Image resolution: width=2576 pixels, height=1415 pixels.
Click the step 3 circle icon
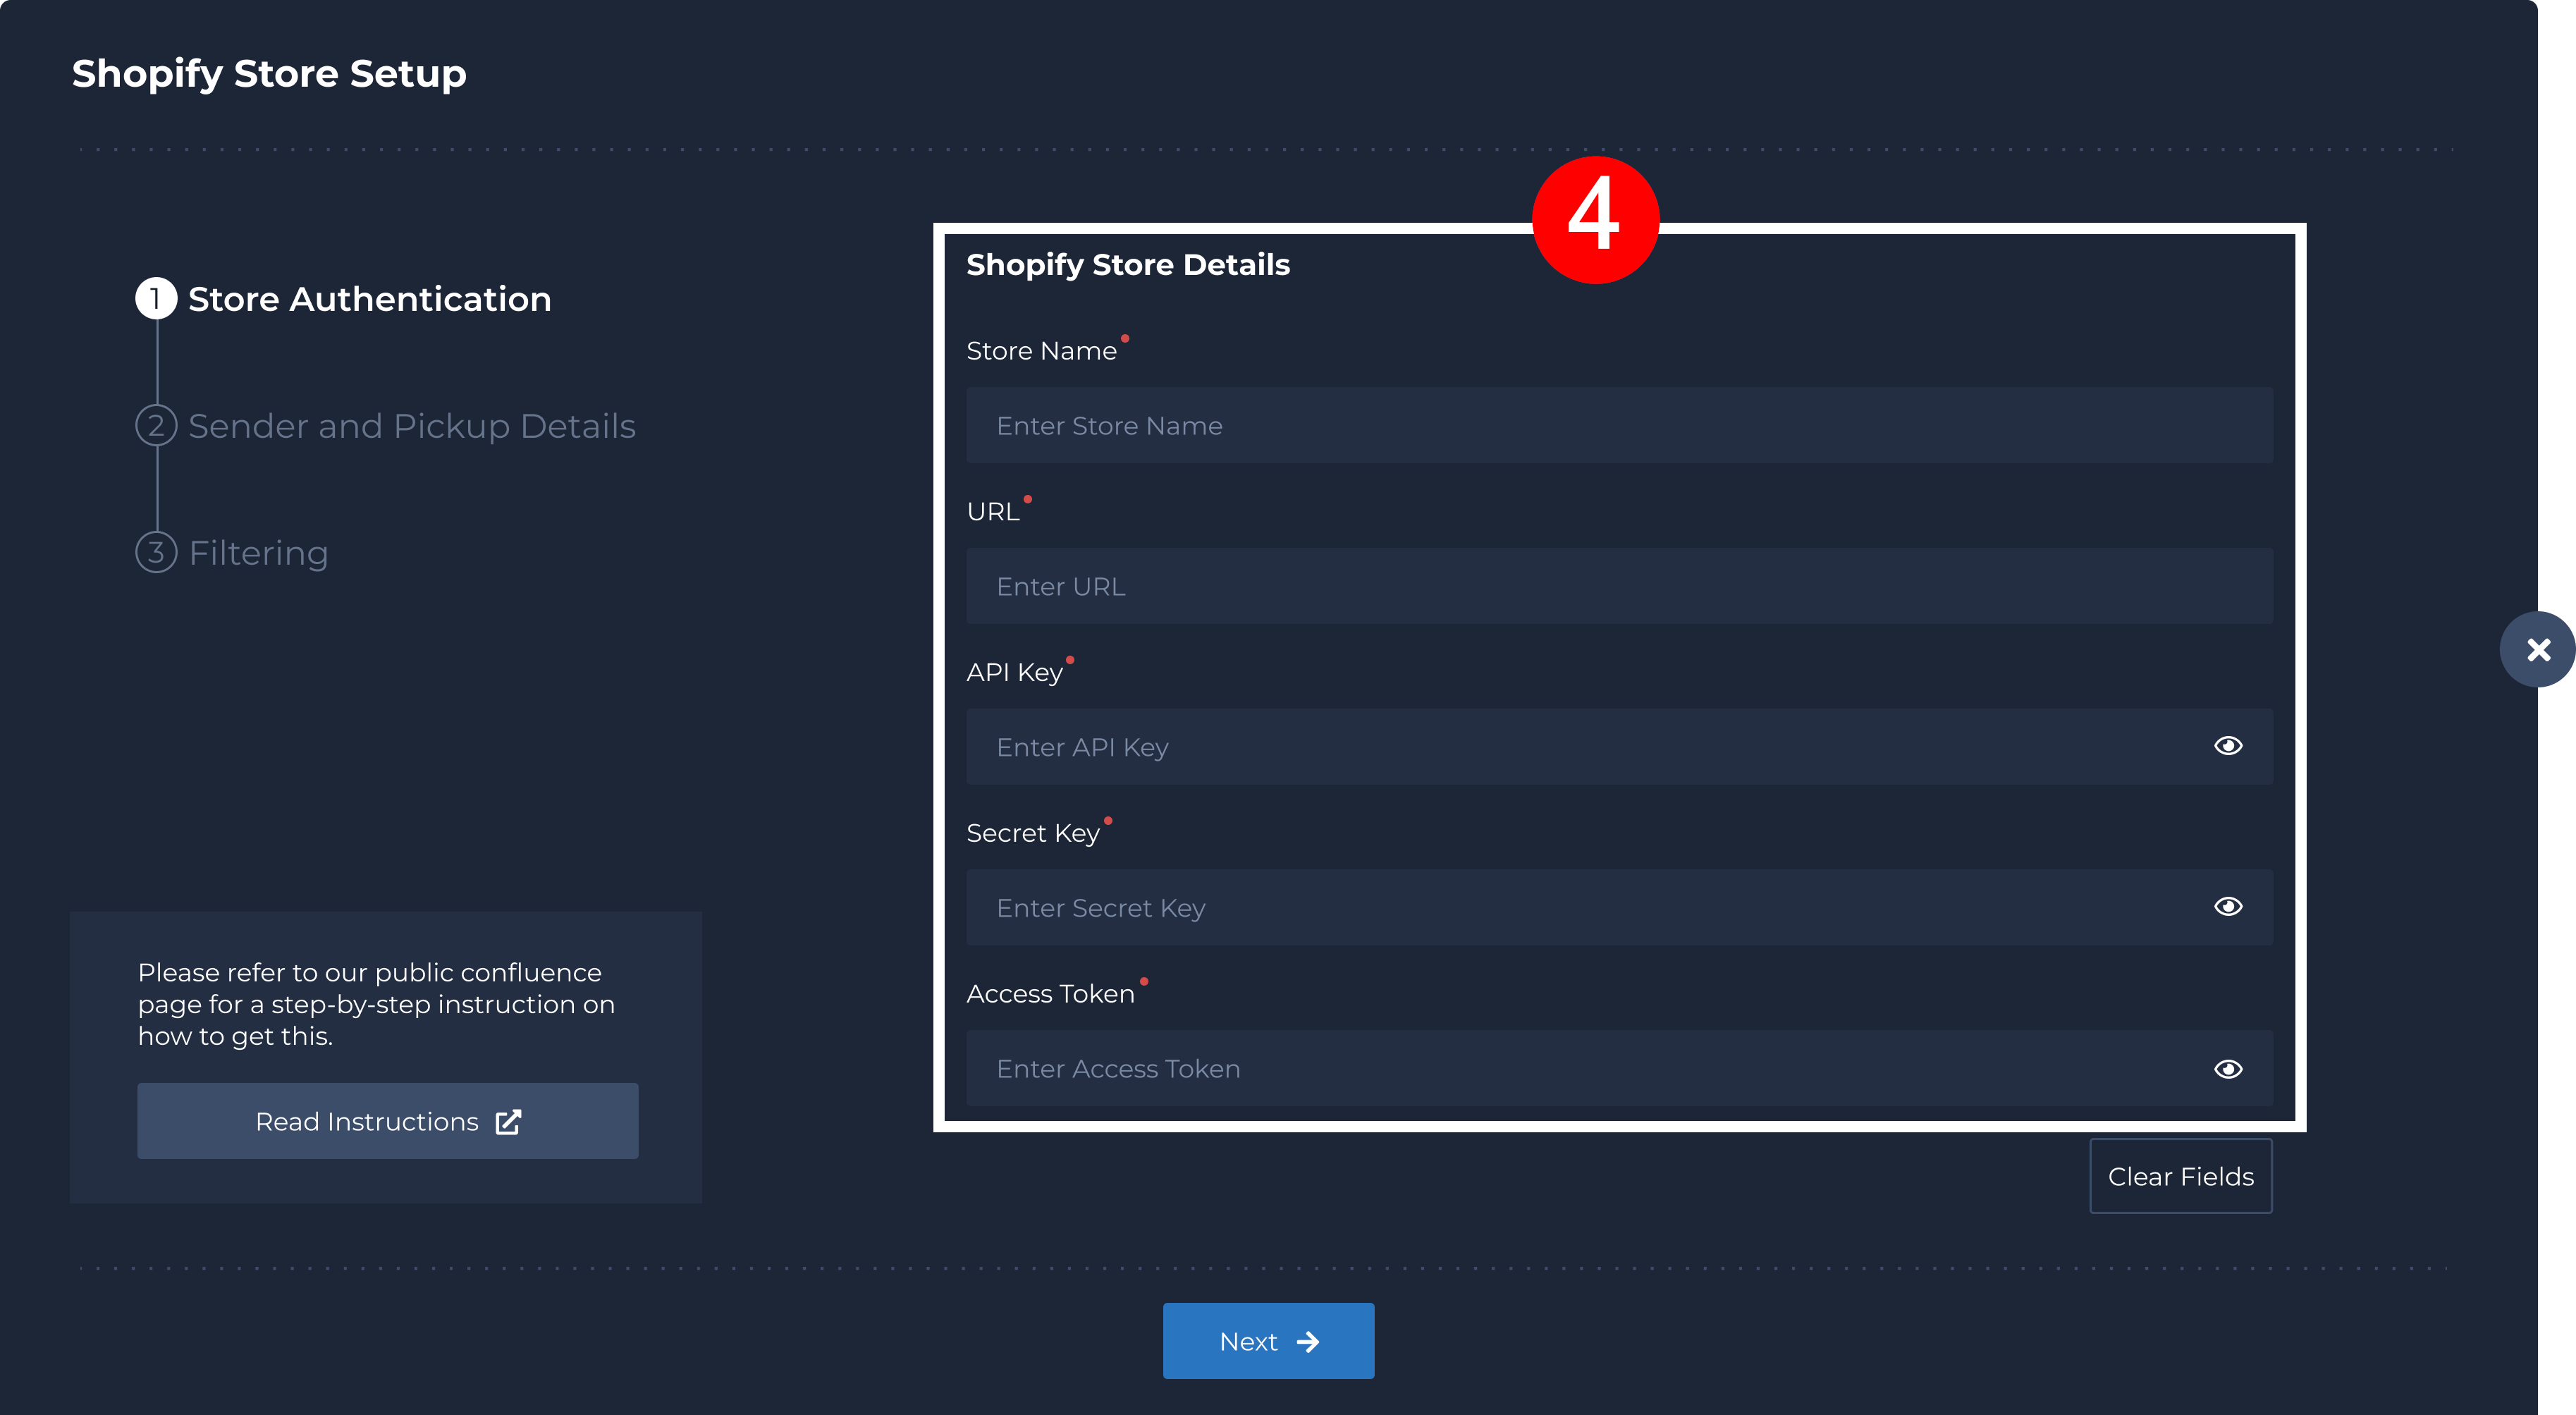click(156, 553)
